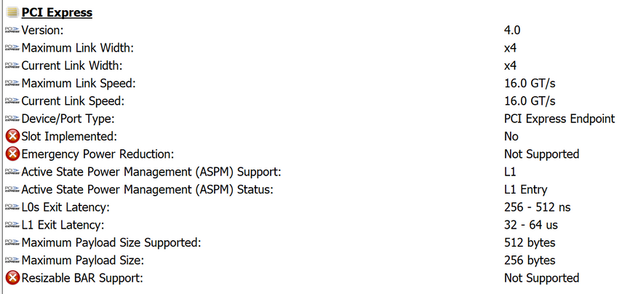The width and height of the screenshot is (638, 294).
Task: Click the red X icon beside Emergency Power Reduction
Action: click(x=12, y=154)
